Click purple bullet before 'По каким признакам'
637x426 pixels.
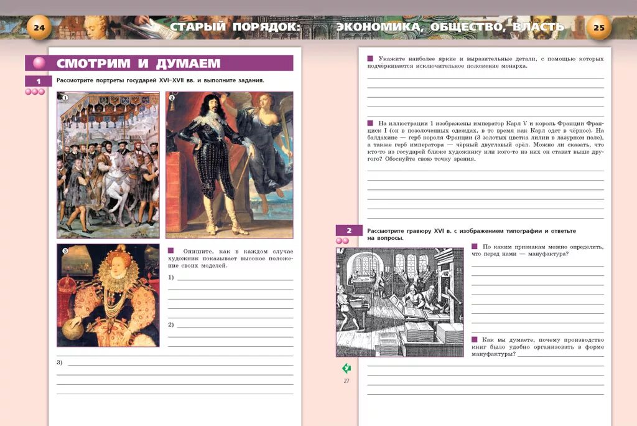[x=475, y=246]
